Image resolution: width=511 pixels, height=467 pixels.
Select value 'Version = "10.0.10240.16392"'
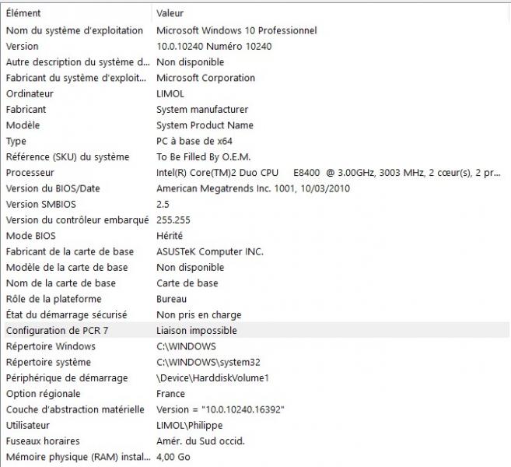tap(220, 409)
